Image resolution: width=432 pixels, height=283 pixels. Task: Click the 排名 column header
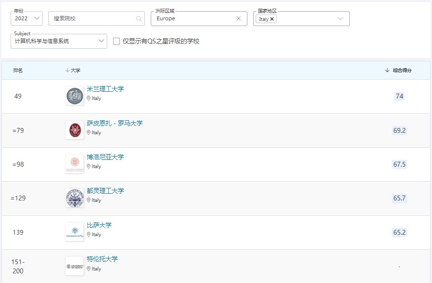point(18,71)
